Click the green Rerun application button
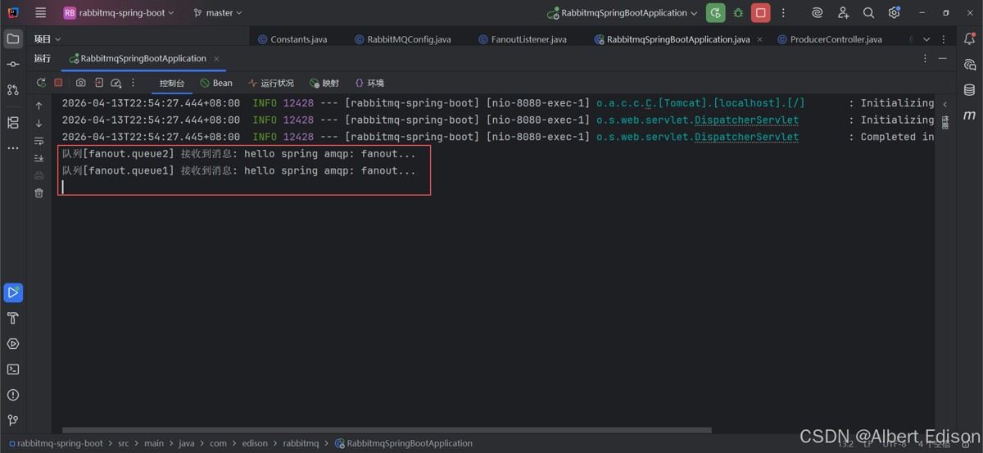 pyautogui.click(x=716, y=13)
